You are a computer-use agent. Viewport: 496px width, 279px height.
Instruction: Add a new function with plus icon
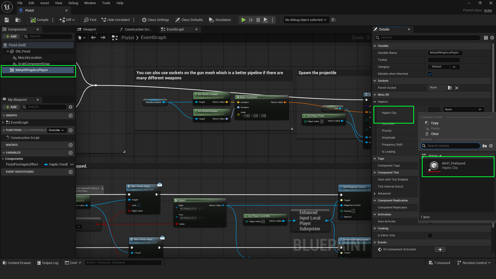coord(71,130)
